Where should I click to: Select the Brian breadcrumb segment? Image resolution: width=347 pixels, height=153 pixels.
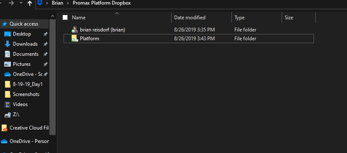point(57,3)
